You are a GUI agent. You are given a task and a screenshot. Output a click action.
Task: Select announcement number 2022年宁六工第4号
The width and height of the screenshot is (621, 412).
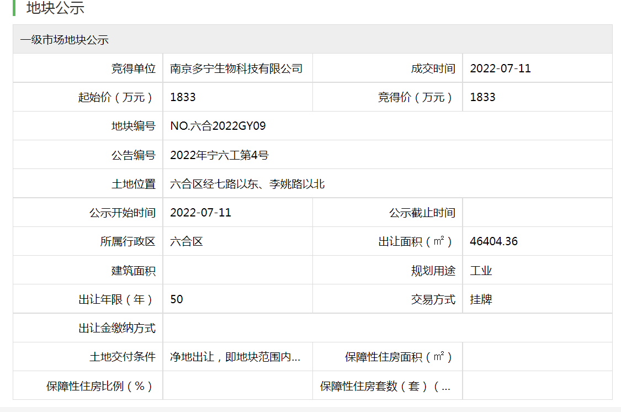[x=219, y=155]
